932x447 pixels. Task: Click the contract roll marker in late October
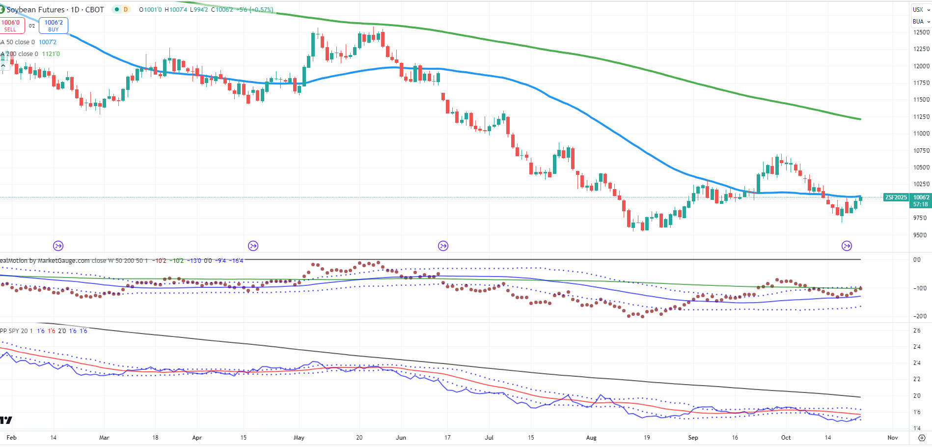(x=847, y=246)
